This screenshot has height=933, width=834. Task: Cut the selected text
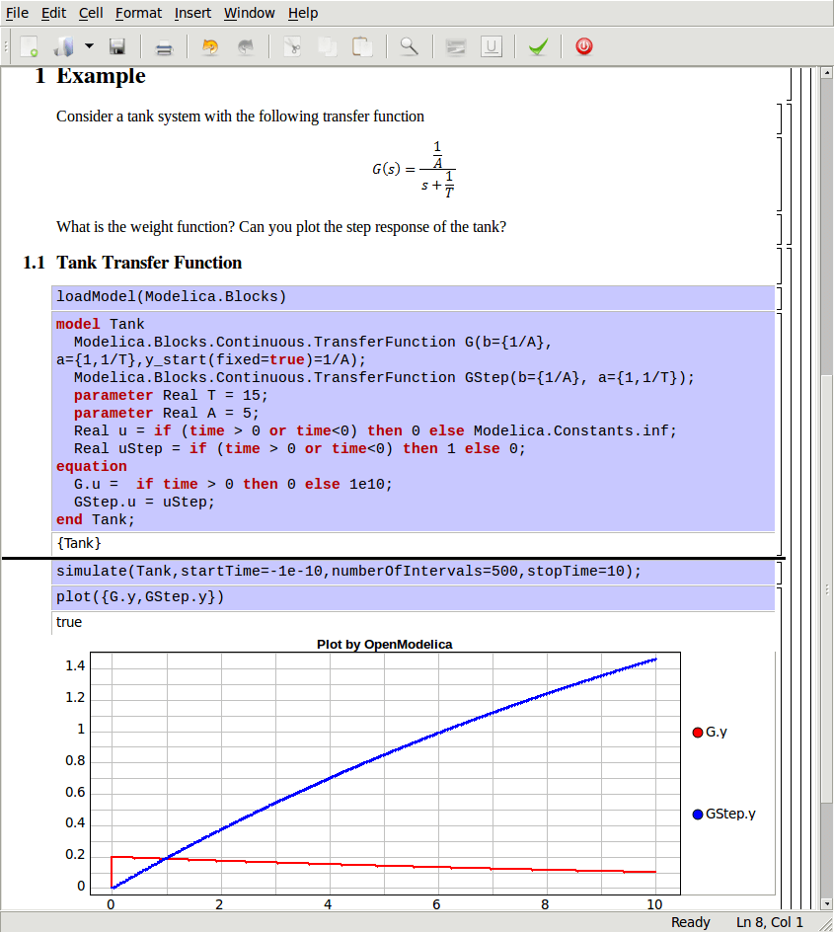pos(291,45)
